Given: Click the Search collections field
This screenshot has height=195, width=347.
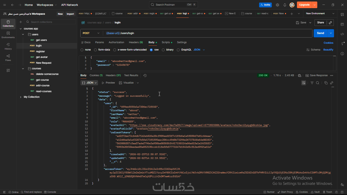Looking at the screenshot, I should coord(51,22).
